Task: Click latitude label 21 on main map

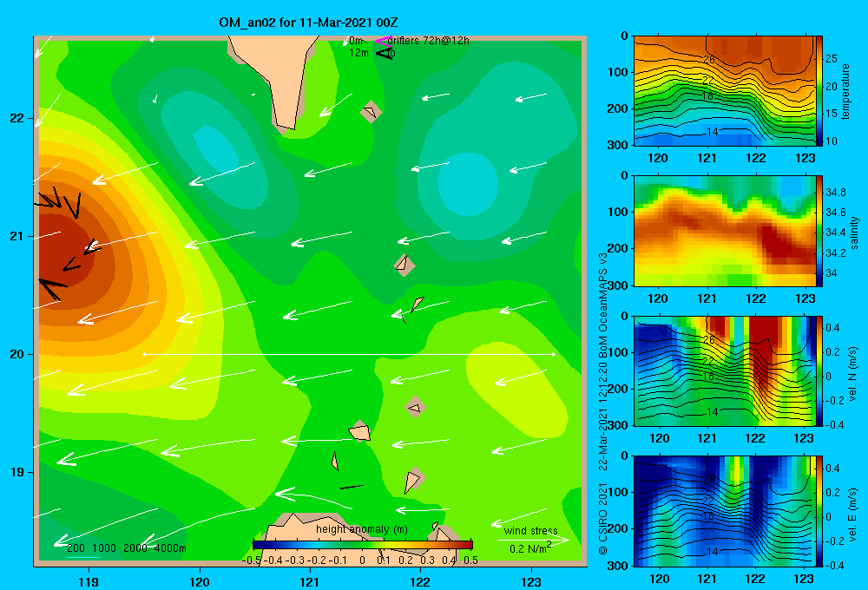Action: pyautogui.click(x=17, y=236)
